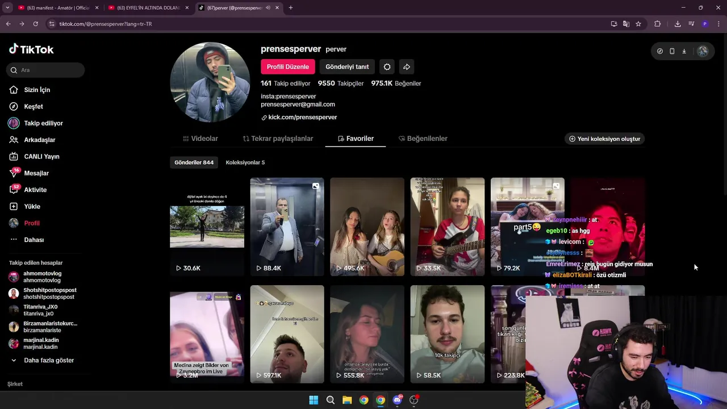The height and width of the screenshot is (409, 727).
Task: Open browser extensions puzzle icon
Action: (658, 24)
